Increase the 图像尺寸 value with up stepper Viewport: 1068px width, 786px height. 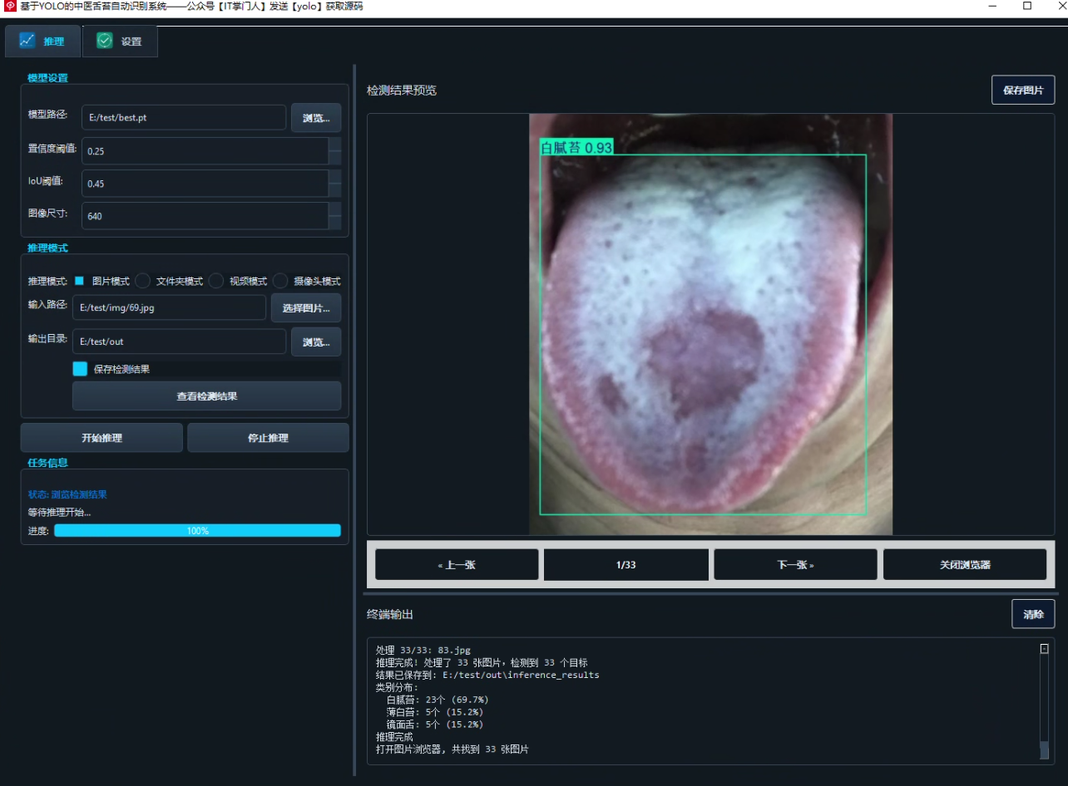[x=334, y=209]
